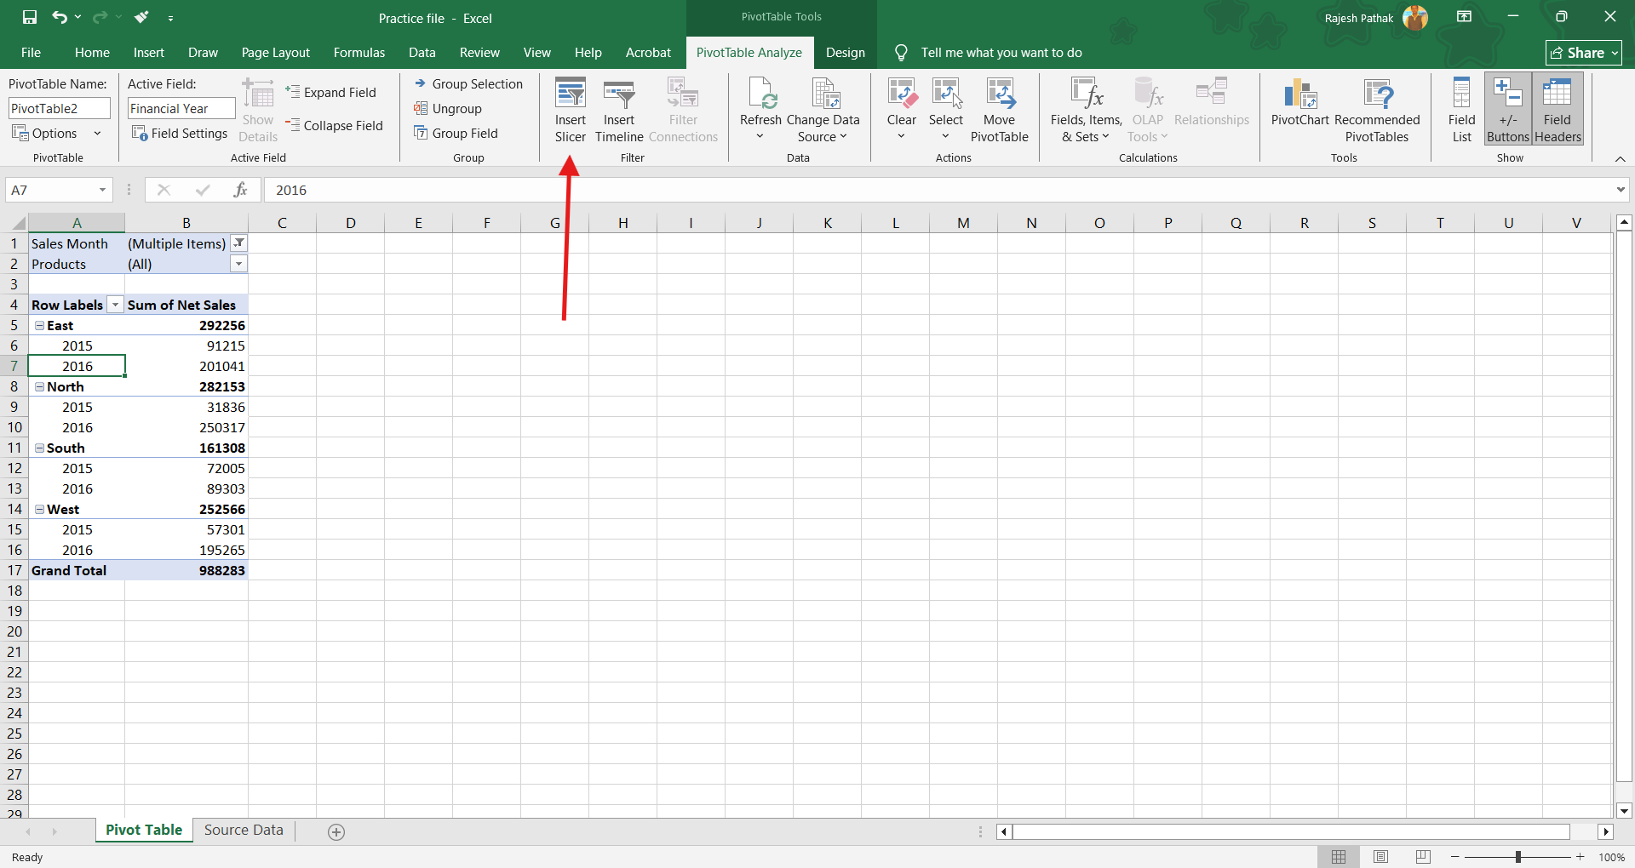Insert a PivotChart

point(1299,95)
